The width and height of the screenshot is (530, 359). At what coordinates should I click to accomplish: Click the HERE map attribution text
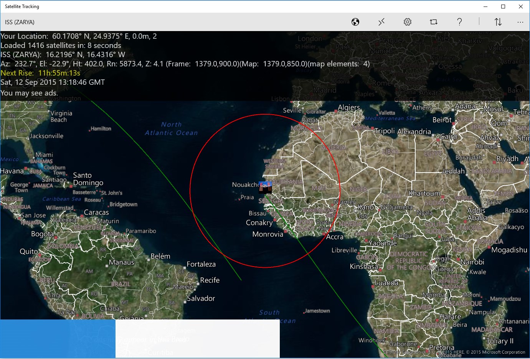point(460,352)
